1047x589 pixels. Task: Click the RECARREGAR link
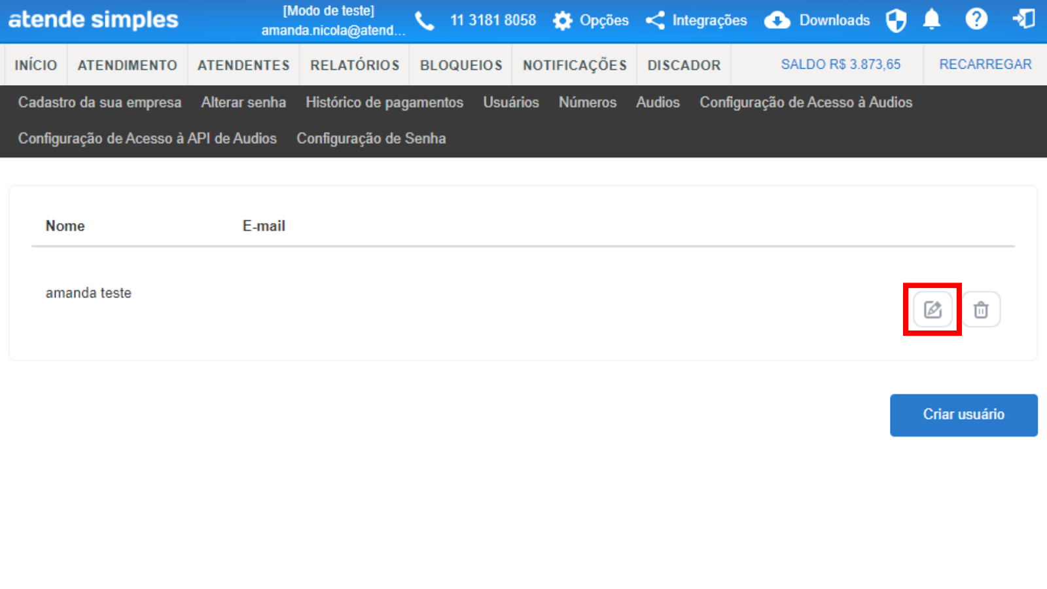[x=985, y=64]
